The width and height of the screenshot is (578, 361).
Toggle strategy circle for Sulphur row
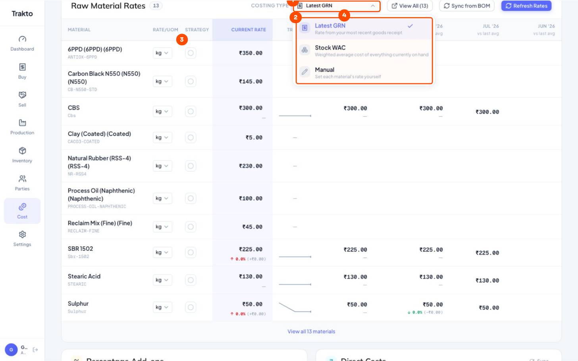pyautogui.click(x=191, y=307)
